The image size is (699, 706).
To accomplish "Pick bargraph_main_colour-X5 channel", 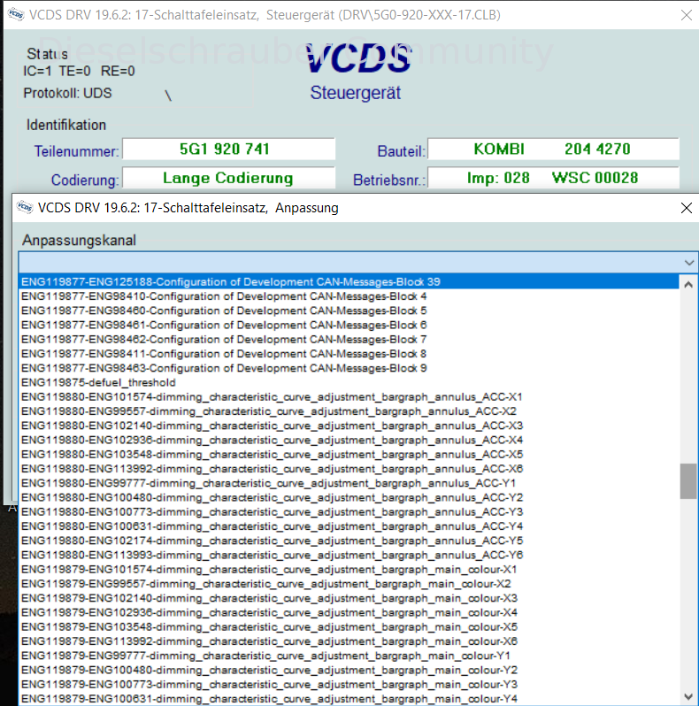I will pyautogui.click(x=349, y=627).
